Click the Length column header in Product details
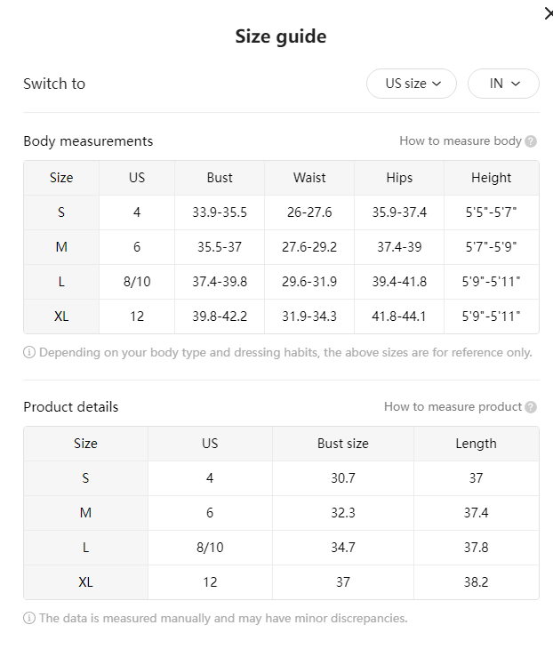Image resolution: width=553 pixels, height=649 pixels. pyautogui.click(x=476, y=444)
